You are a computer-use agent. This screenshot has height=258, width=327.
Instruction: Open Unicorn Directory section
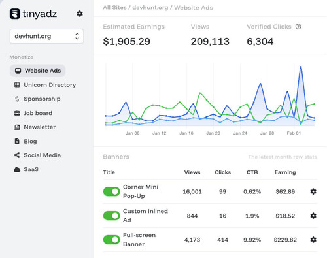pyautogui.click(x=45, y=85)
